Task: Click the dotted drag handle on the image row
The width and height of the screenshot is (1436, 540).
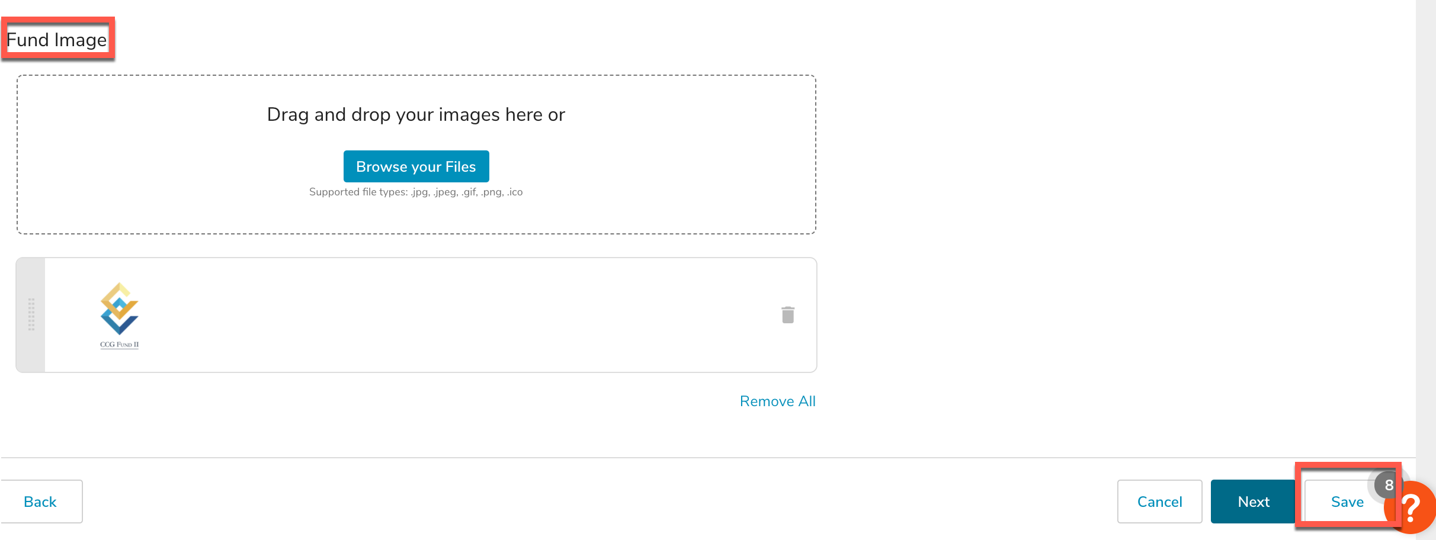Action: (x=31, y=314)
